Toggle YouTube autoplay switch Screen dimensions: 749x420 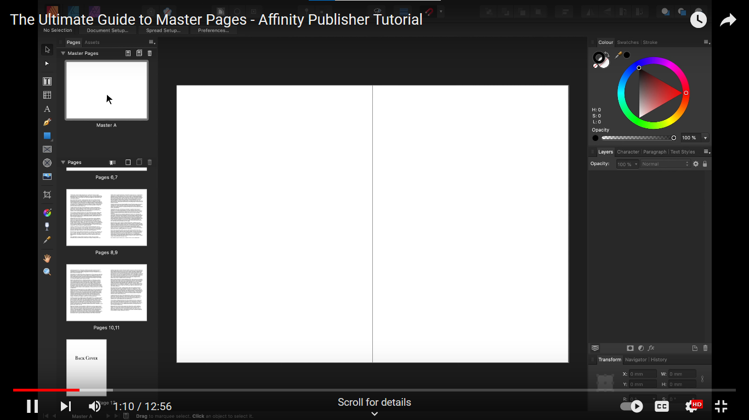pos(631,406)
